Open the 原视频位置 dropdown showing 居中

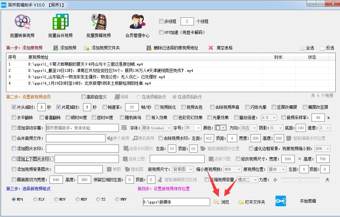point(277,169)
